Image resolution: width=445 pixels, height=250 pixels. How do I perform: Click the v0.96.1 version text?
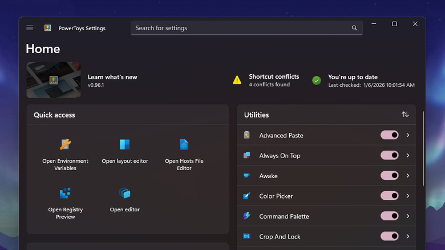point(96,85)
